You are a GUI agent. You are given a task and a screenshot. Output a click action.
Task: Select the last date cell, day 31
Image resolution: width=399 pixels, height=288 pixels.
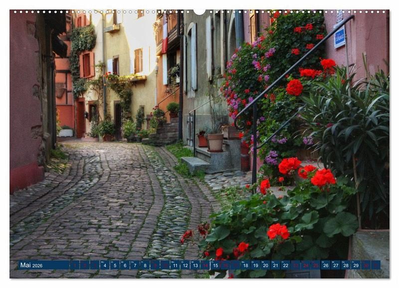click(x=377, y=266)
